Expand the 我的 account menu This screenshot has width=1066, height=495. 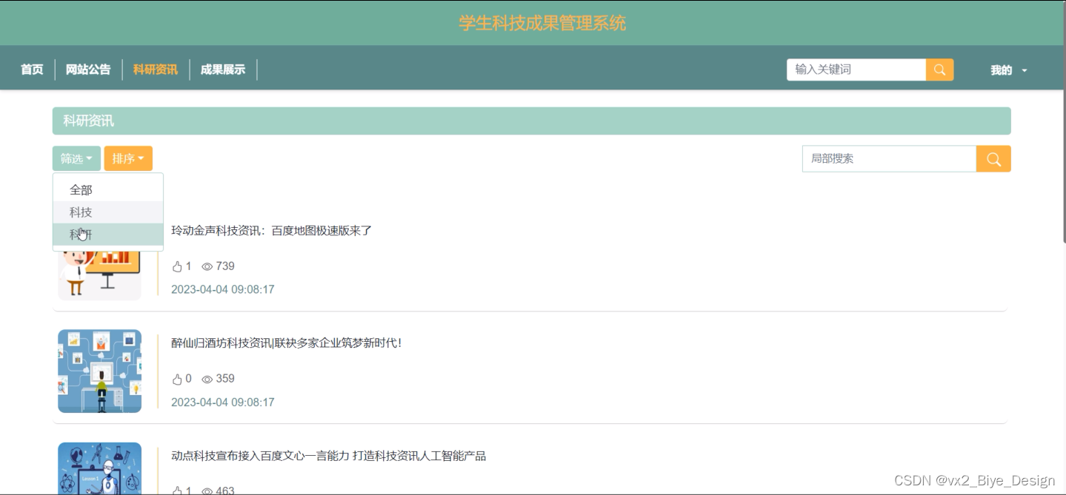(x=1009, y=70)
